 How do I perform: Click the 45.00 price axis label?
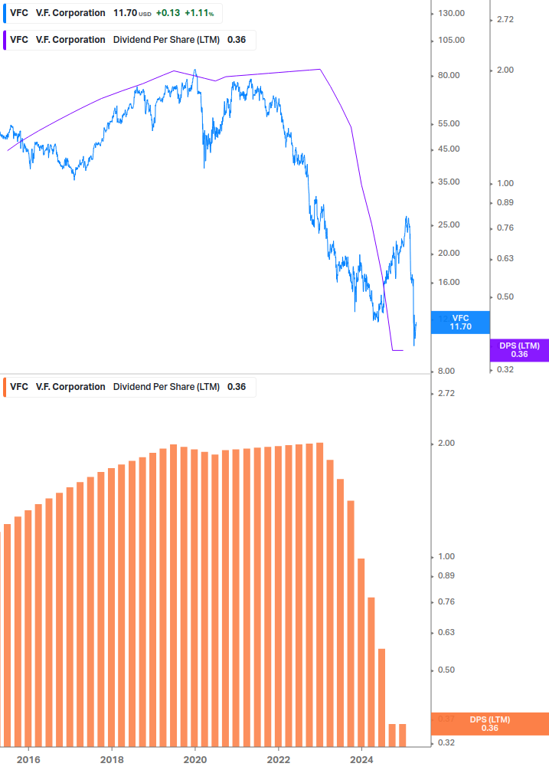[449, 149]
